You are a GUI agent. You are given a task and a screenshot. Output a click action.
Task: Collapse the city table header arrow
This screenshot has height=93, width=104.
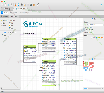[35, 47]
